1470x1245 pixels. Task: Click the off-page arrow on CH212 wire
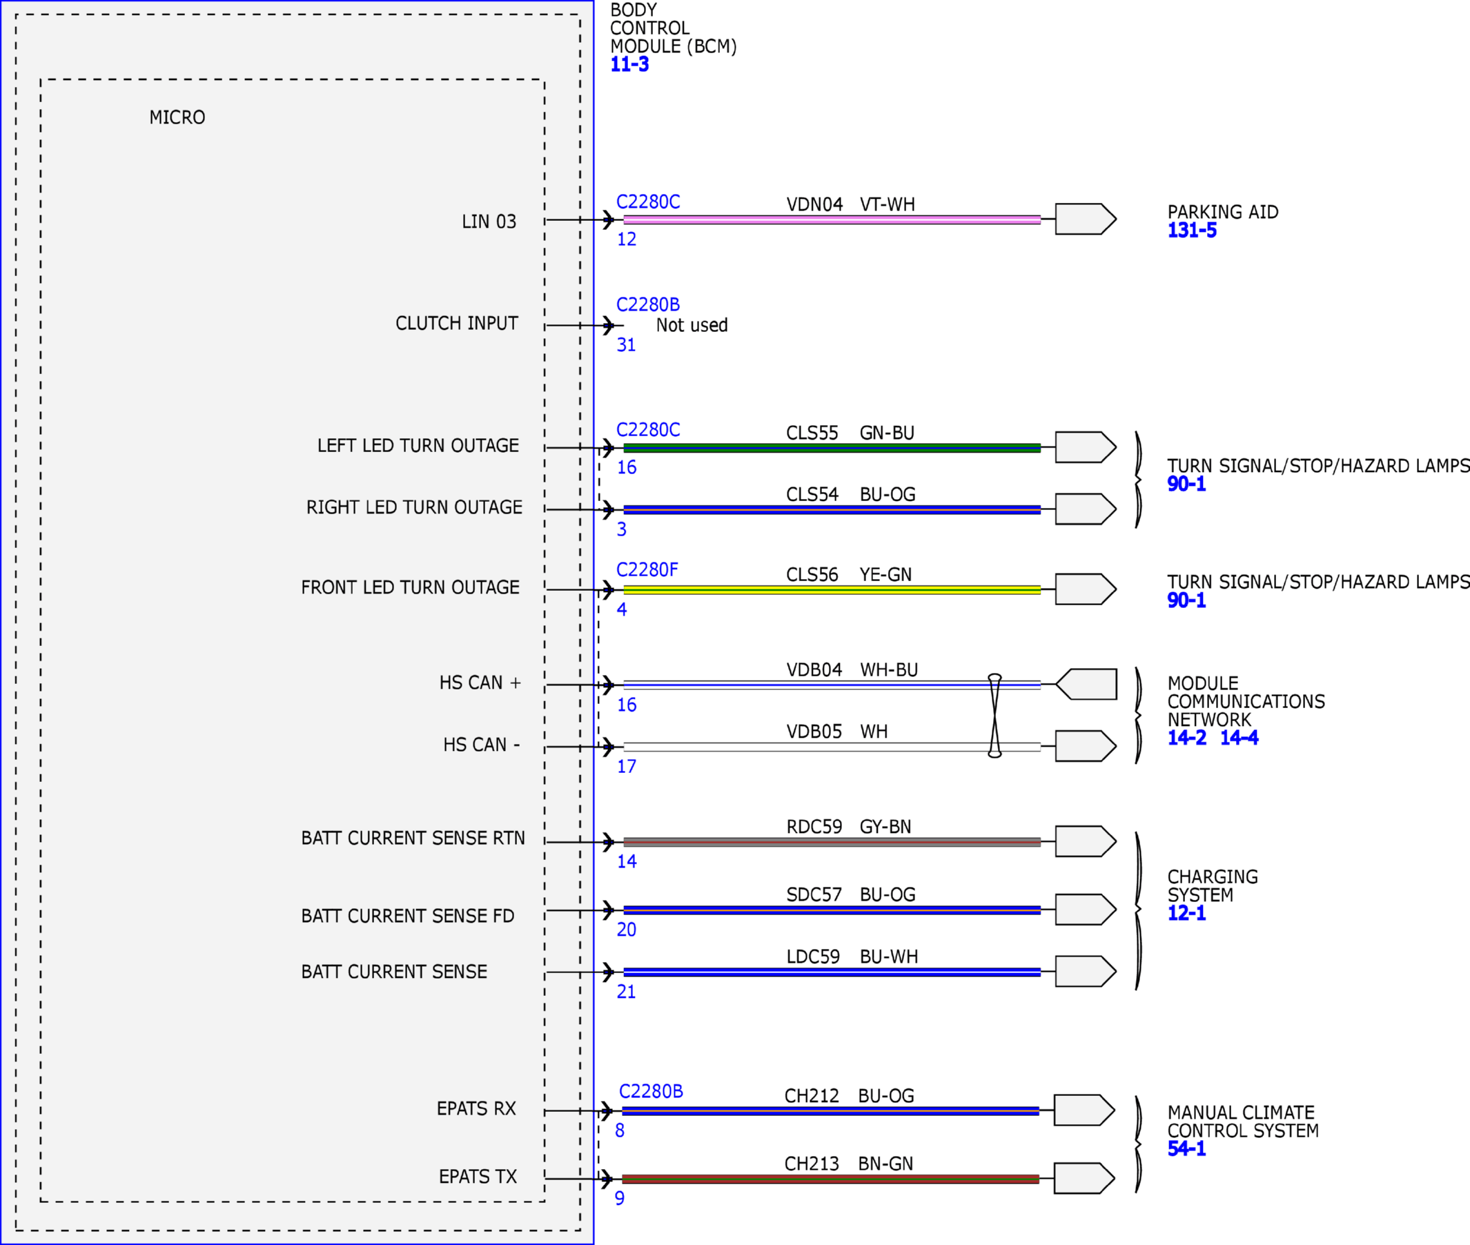pos(1084,1110)
